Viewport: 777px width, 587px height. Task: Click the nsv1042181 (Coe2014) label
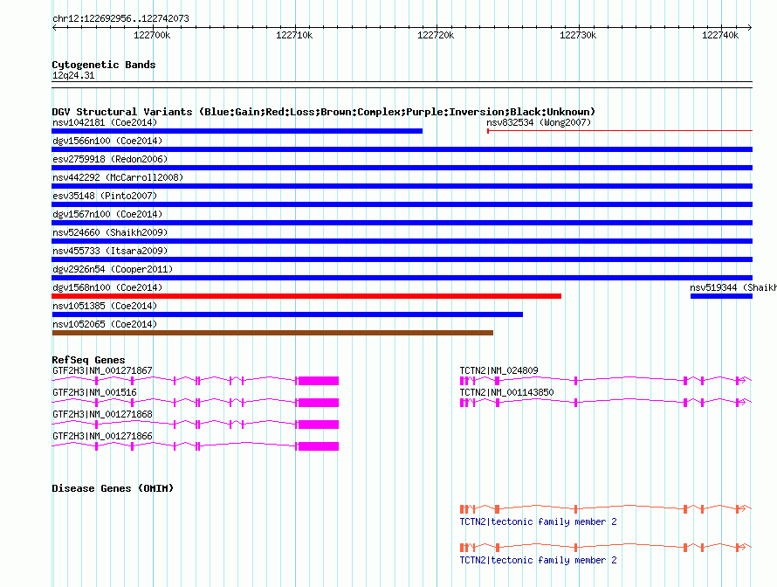[x=105, y=122]
